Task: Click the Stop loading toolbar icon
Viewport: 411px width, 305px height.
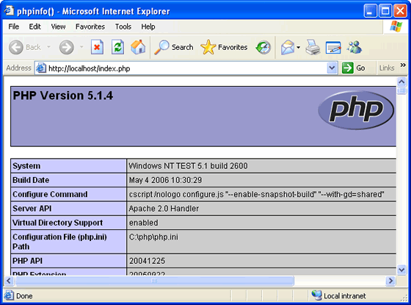Action: (x=97, y=47)
